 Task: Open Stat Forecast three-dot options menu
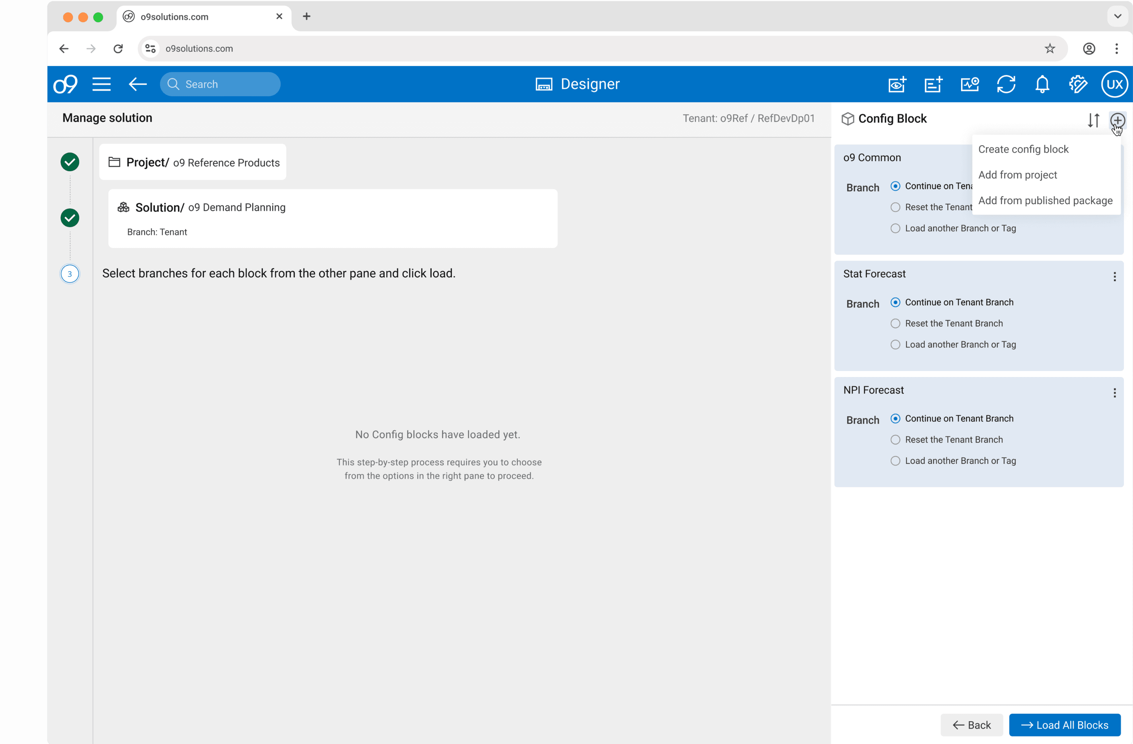click(x=1114, y=276)
